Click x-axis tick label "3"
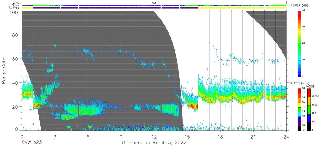 pyautogui.click(x=55, y=137)
